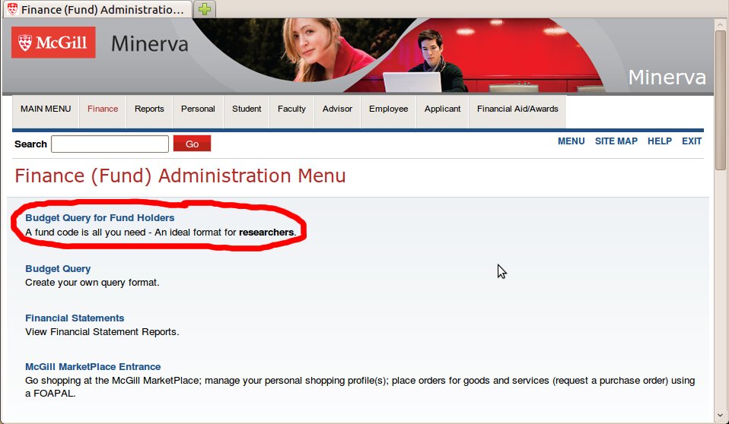
Task: Click the Search label next to the field
Action: [30, 144]
